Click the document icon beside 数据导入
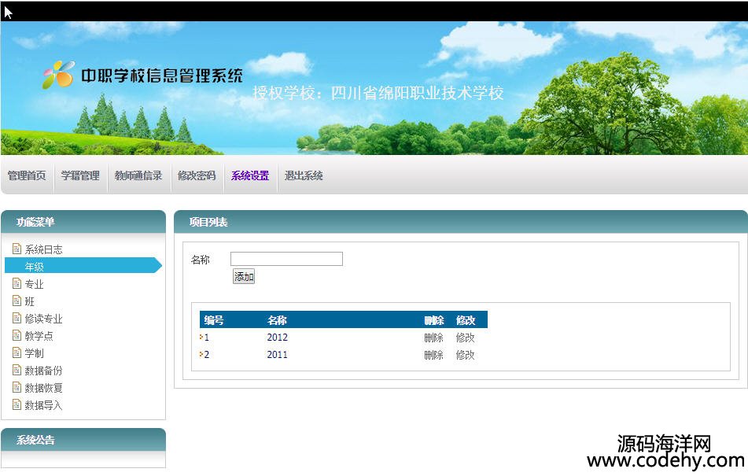 (x=17, y=405)
